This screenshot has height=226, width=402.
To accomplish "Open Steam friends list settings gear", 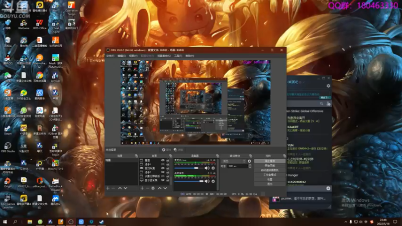I will 329,86.
